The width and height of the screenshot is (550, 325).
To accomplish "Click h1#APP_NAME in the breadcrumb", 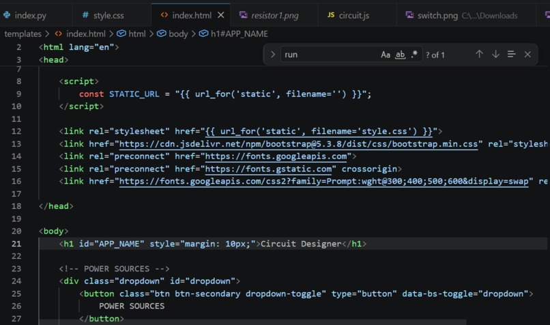I will (x=240, y=34).
